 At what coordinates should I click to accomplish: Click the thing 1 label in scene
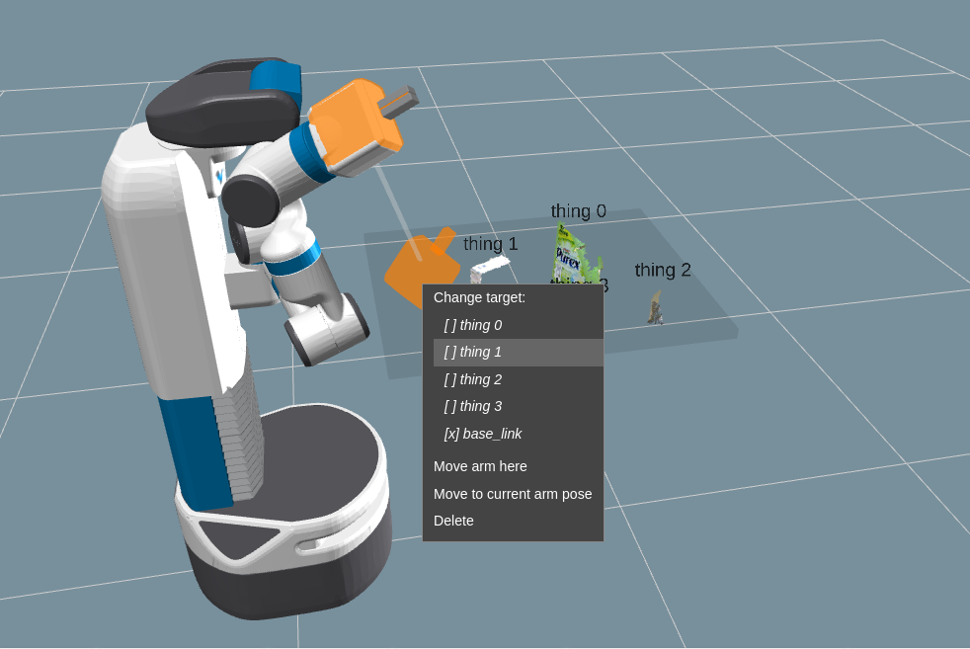491,244
